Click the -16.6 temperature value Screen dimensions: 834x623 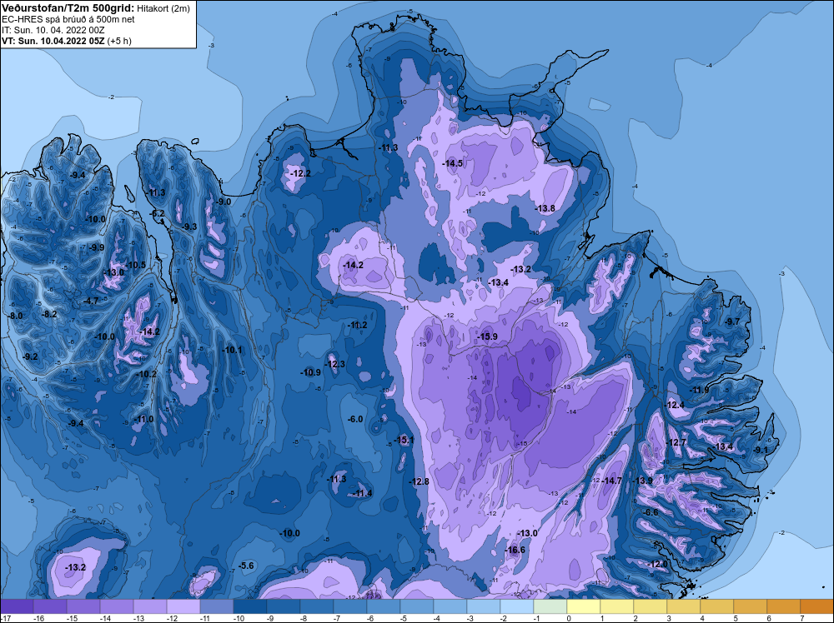[515, 550]
